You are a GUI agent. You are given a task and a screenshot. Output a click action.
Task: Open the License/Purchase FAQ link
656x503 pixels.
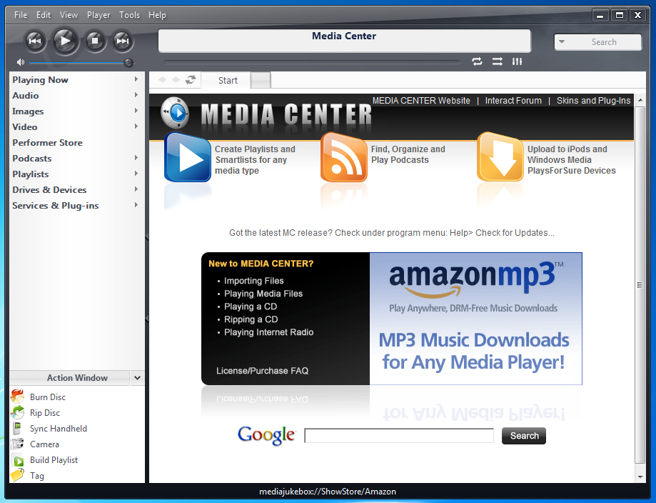coord(262,371)
